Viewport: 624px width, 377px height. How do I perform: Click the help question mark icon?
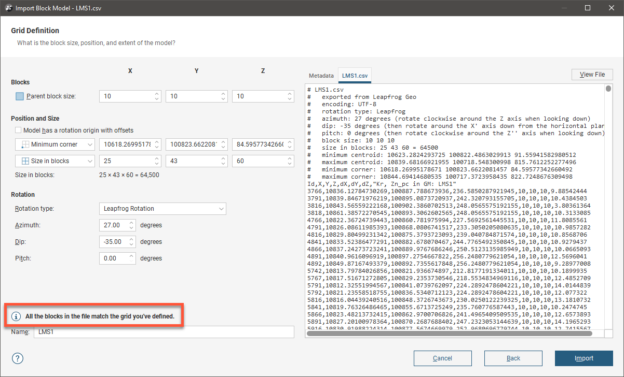[18, 358]
